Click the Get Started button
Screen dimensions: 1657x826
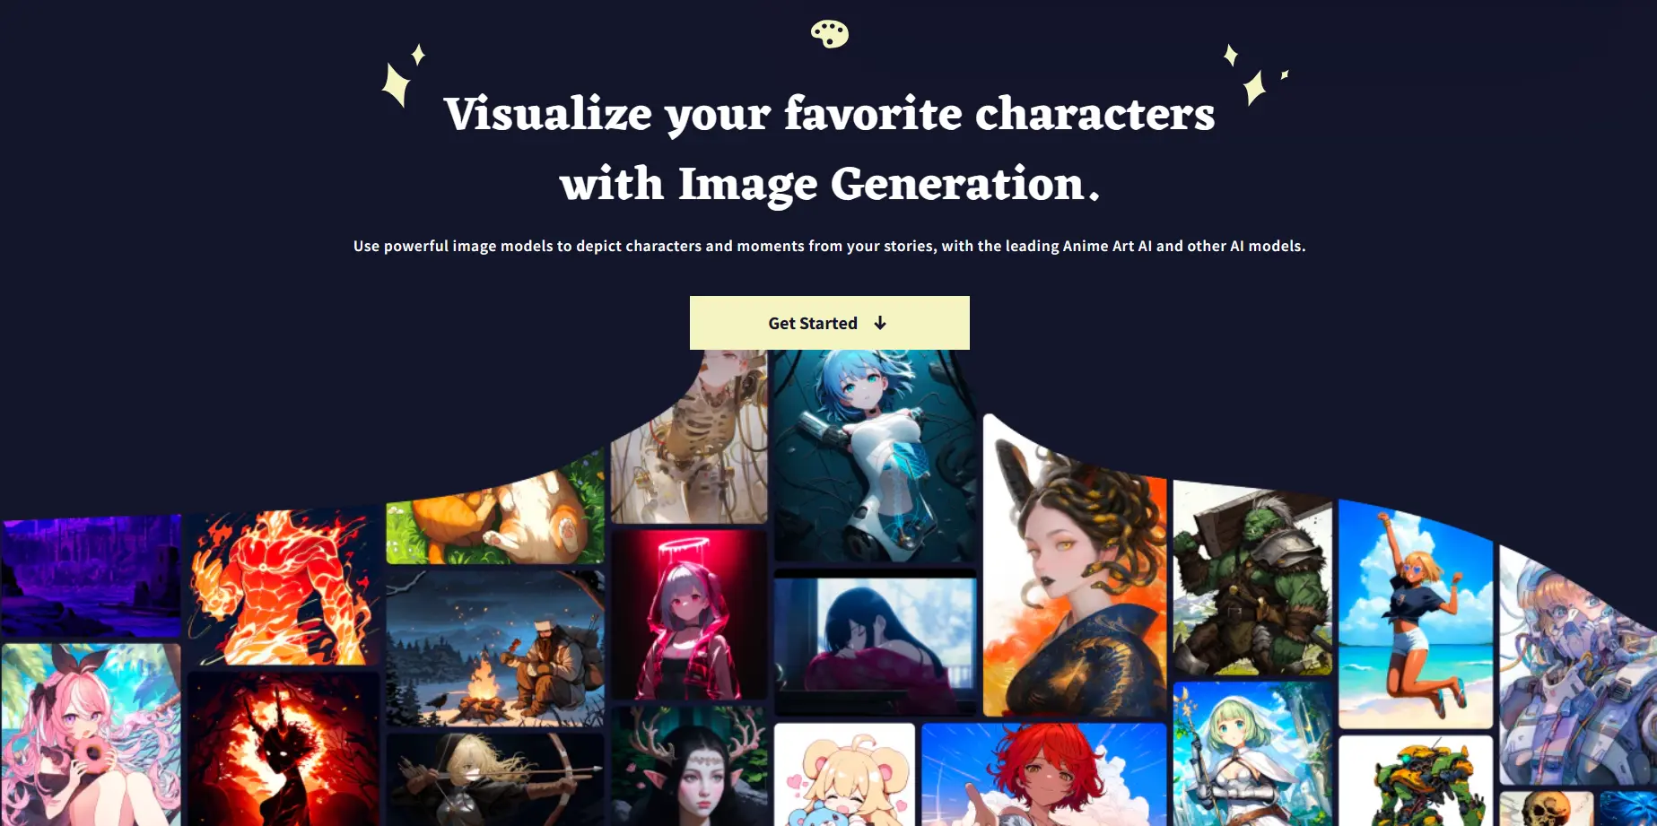829,323
